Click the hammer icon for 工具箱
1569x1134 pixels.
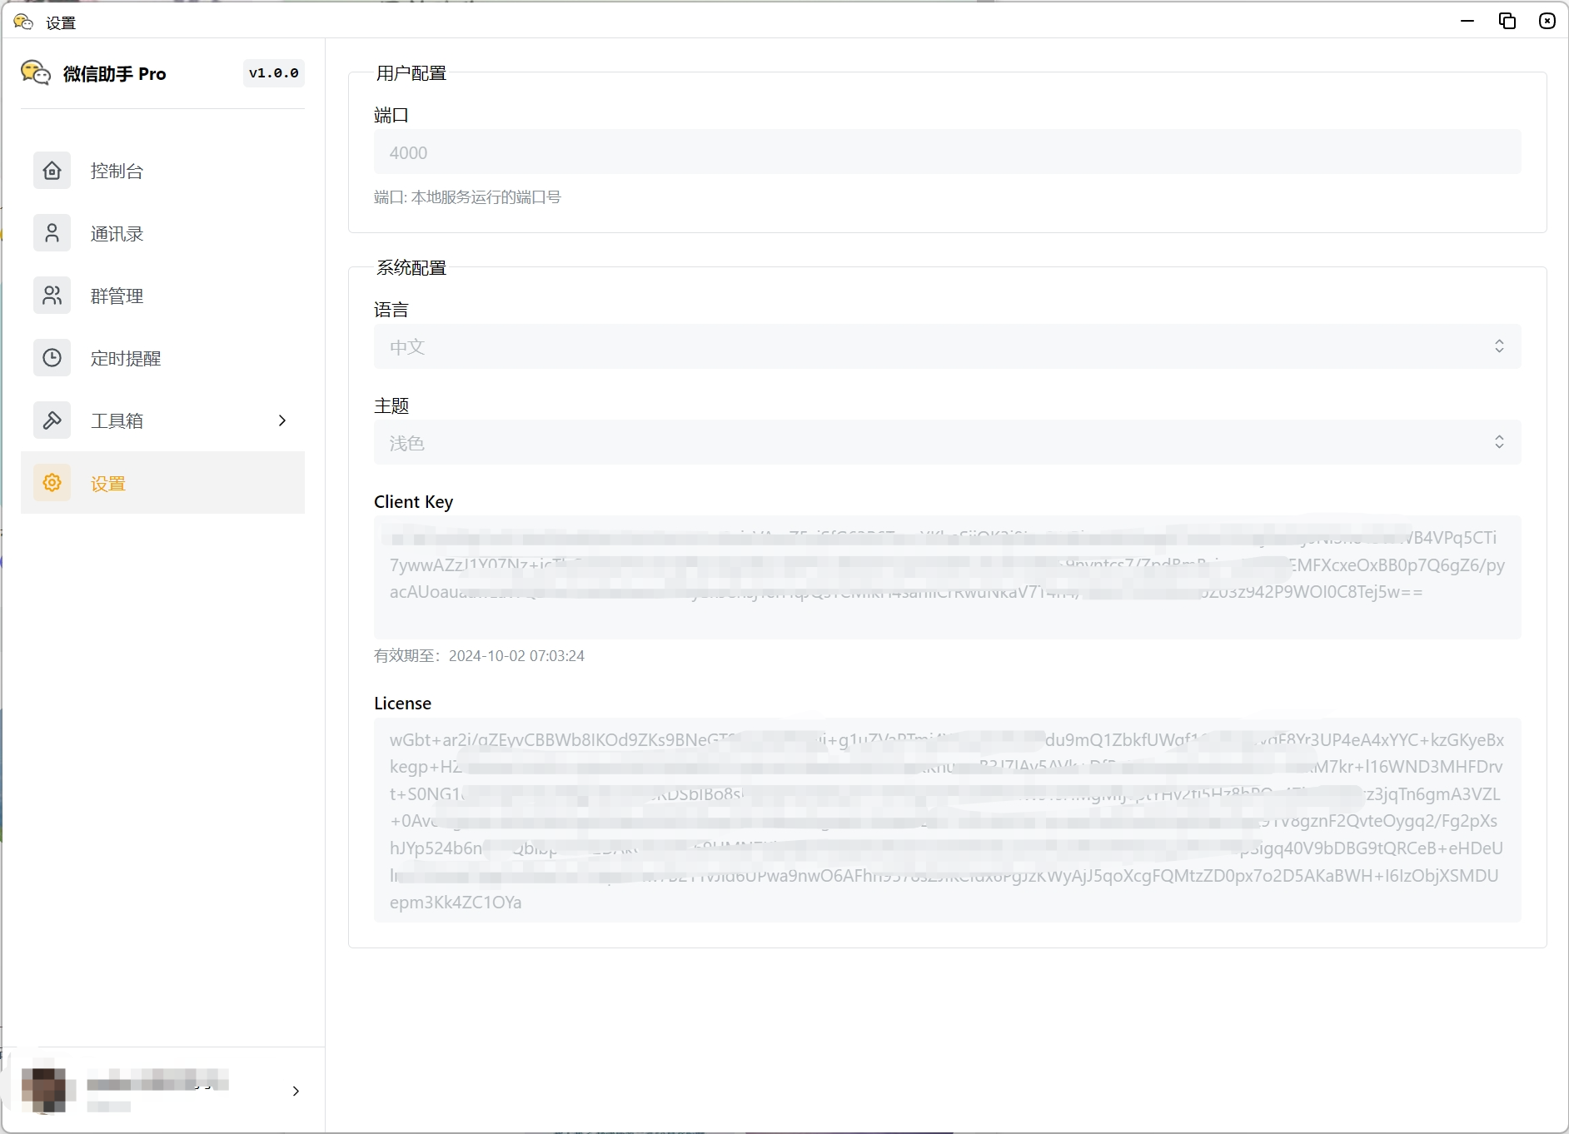(x=52, y=420)
